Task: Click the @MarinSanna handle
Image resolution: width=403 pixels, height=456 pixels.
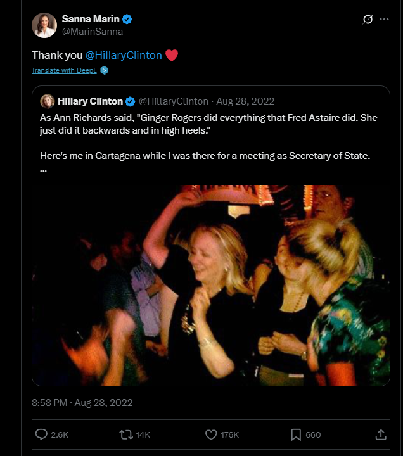Action: click(92, 31)
